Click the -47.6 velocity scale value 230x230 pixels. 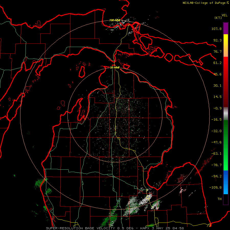[x=216, y=142]
